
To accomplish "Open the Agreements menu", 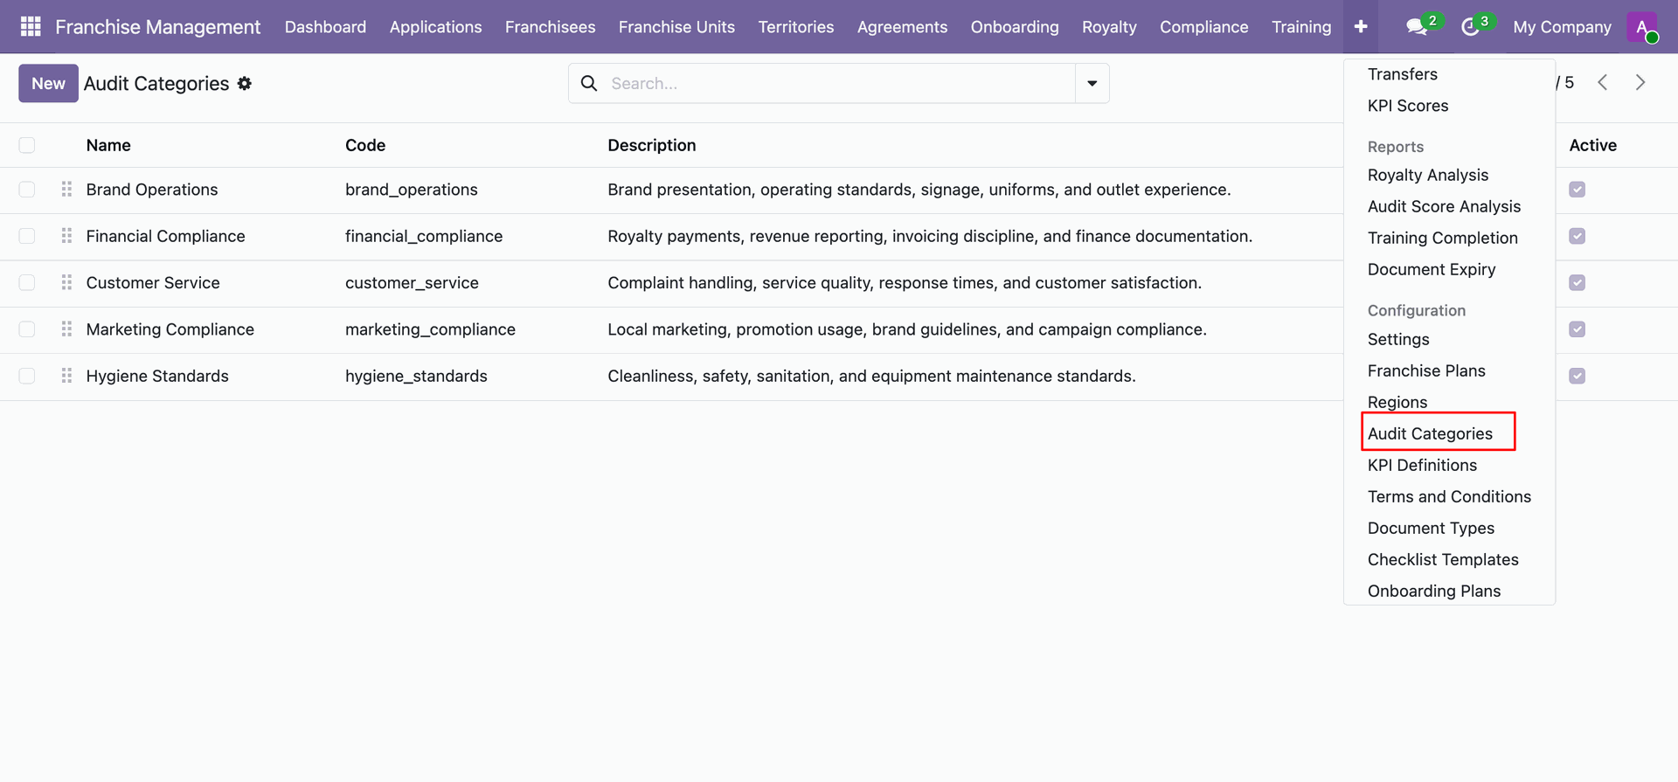I will pyautogui.click(x=902, y=27).
